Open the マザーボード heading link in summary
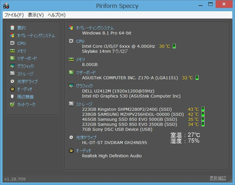Screen dimensions: 235x185 86,73
